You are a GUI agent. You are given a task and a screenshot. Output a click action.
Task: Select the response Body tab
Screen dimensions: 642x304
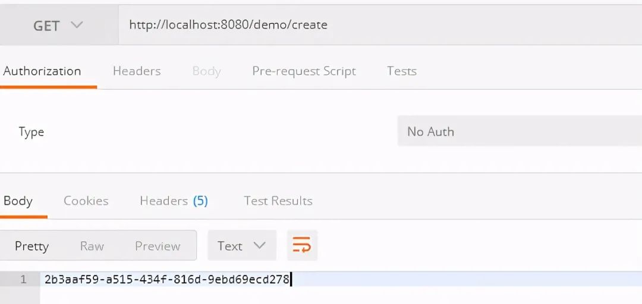tap(18, 201)
